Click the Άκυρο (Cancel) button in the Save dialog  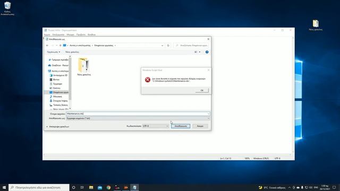click(200, 126)
